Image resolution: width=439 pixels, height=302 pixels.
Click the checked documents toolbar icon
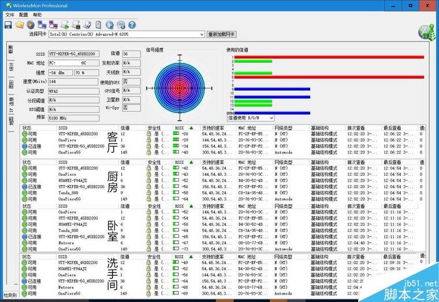point(87,25)
